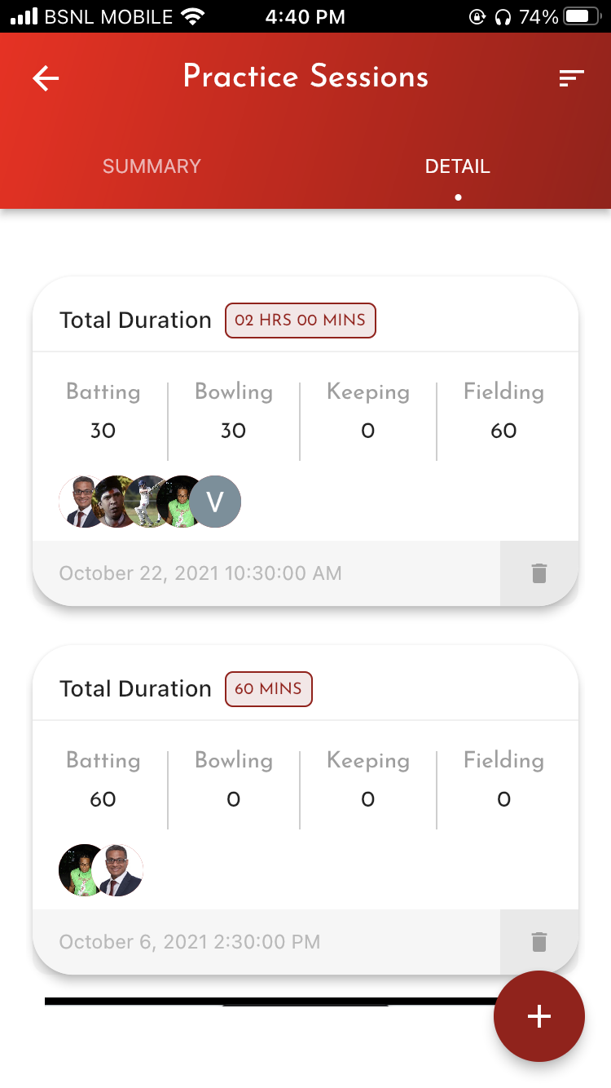Screen dimensions: 611x1088
Task: Tap the October 6, 2021 date text
Action: tap(190, 942)
